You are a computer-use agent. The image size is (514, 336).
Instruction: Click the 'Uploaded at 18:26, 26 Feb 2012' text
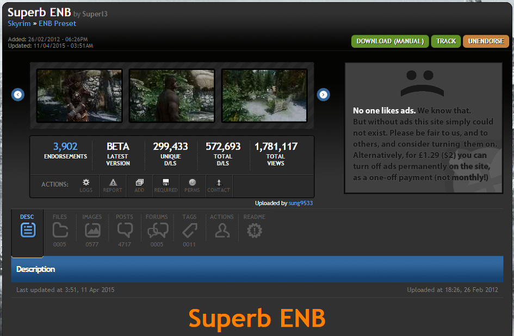pyautogui.click(x=453, y=290)
